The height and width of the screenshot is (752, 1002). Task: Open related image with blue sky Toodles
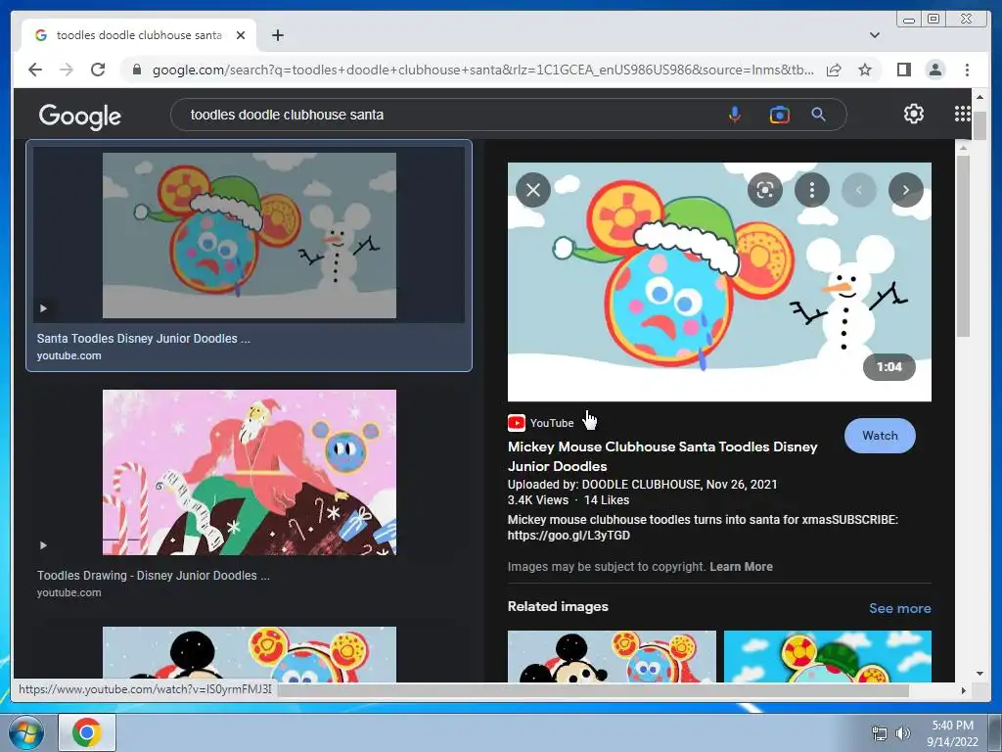[x=828, y=656]
